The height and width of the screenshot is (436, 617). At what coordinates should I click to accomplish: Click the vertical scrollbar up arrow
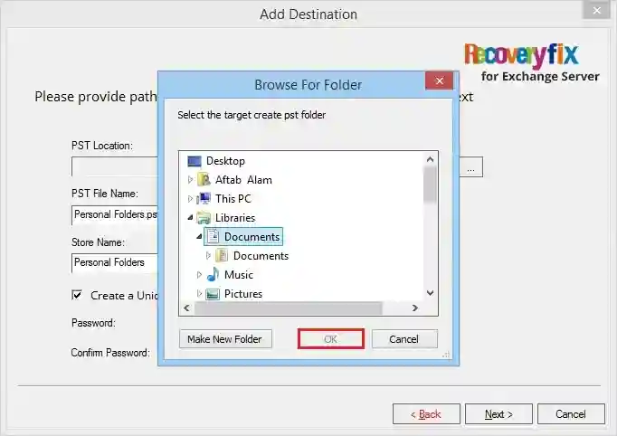pyautogui.click(x=430, y=159)
